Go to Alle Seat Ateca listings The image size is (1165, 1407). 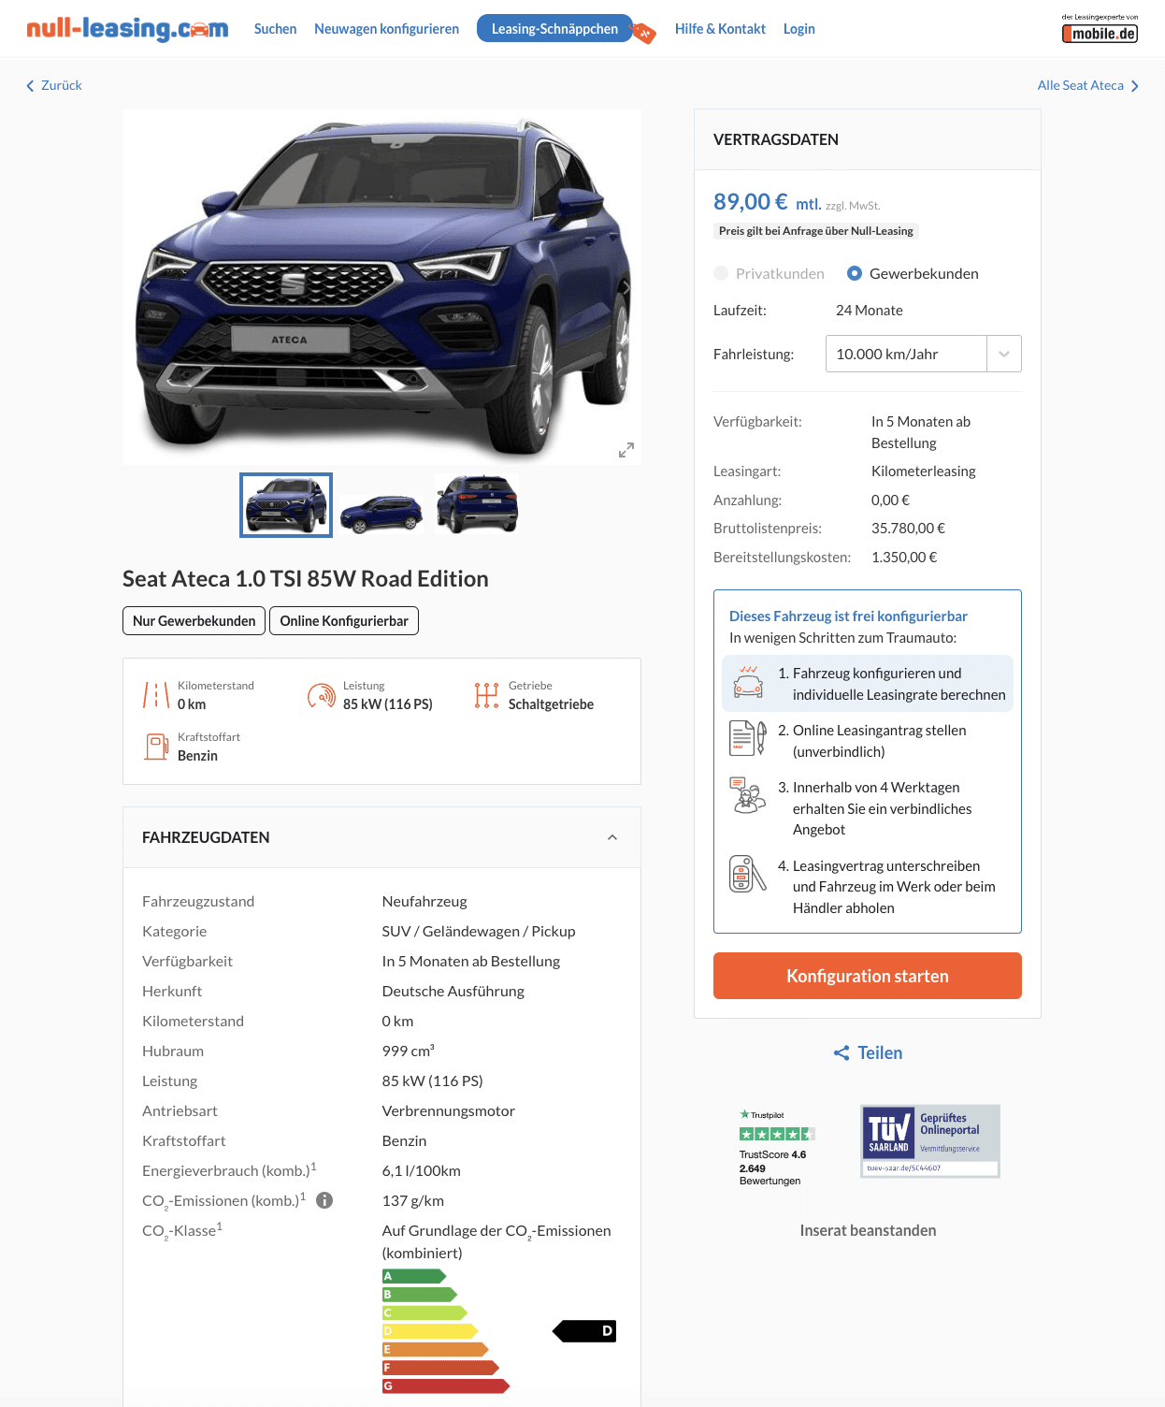[x=1088, y=85]
